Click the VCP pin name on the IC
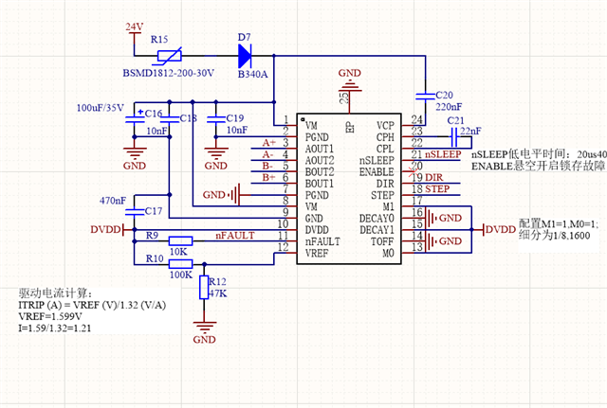 click(385, 126)
